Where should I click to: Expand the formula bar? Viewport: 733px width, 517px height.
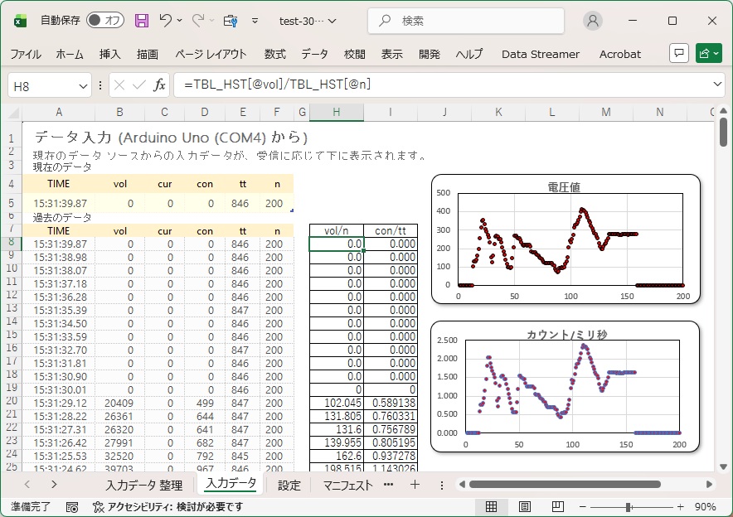click(x=717, y=85)
